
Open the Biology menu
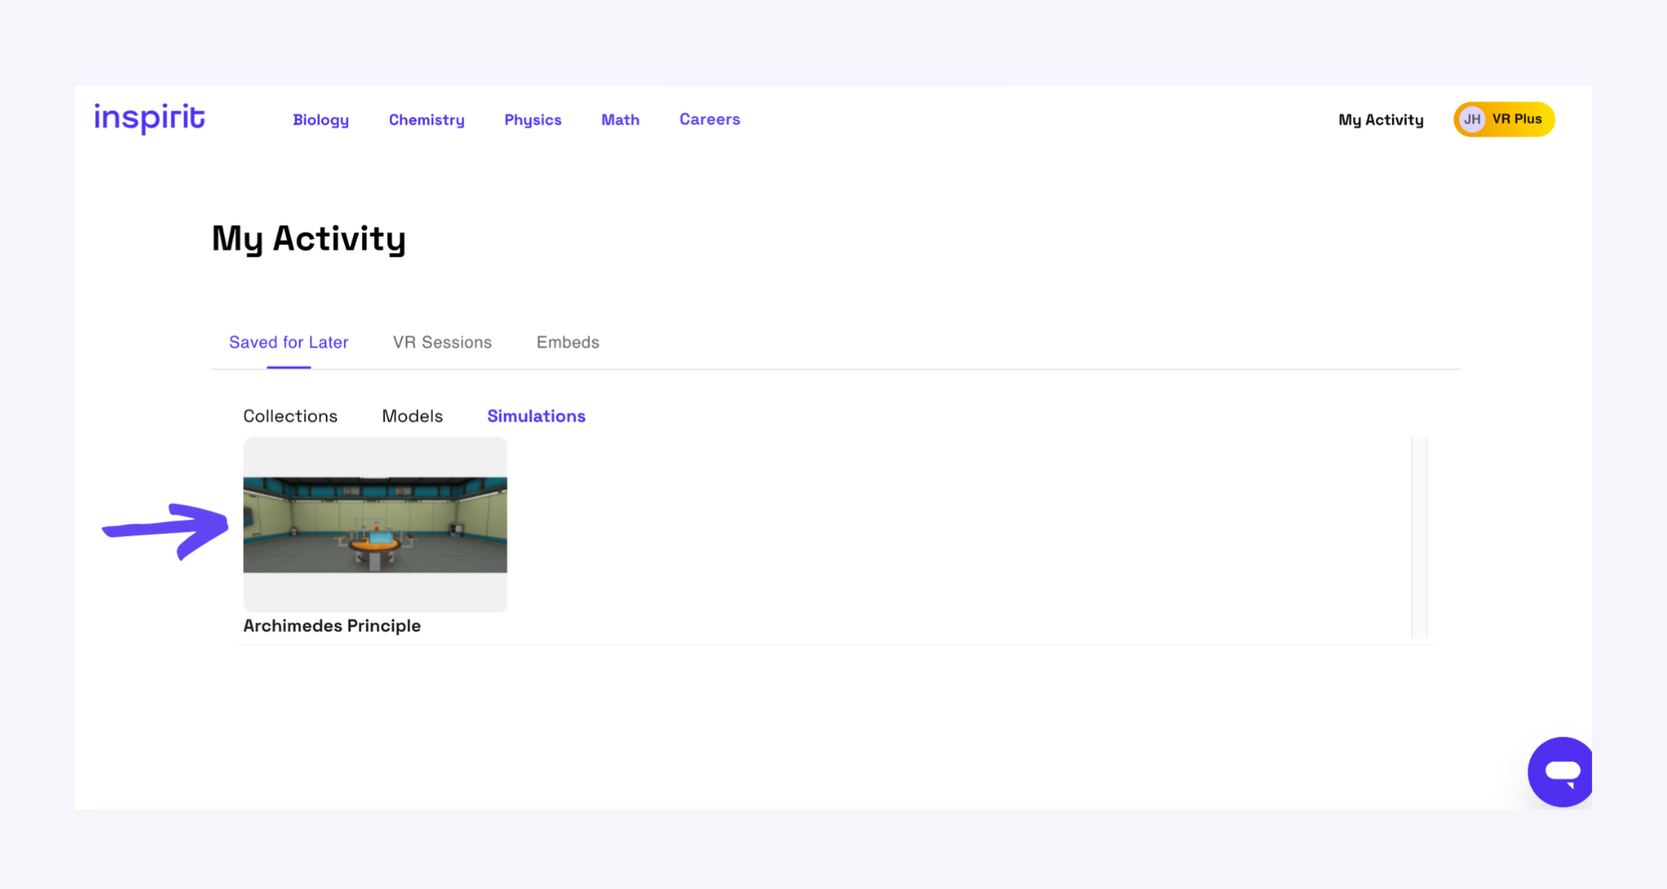tap(321, 120)
